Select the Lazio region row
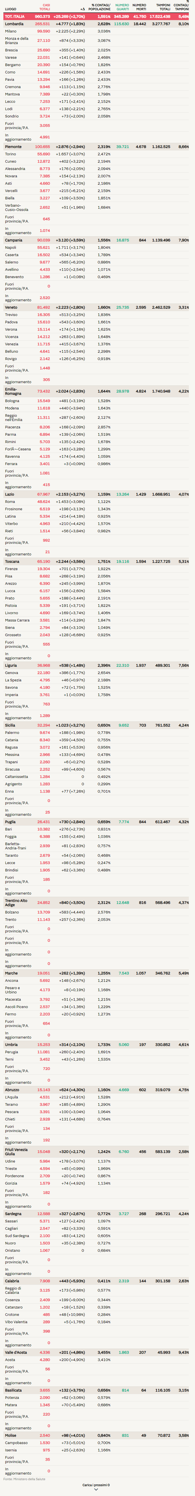Screen dimensions: 195x1496 pyautogui.click(x=10, y=494)
